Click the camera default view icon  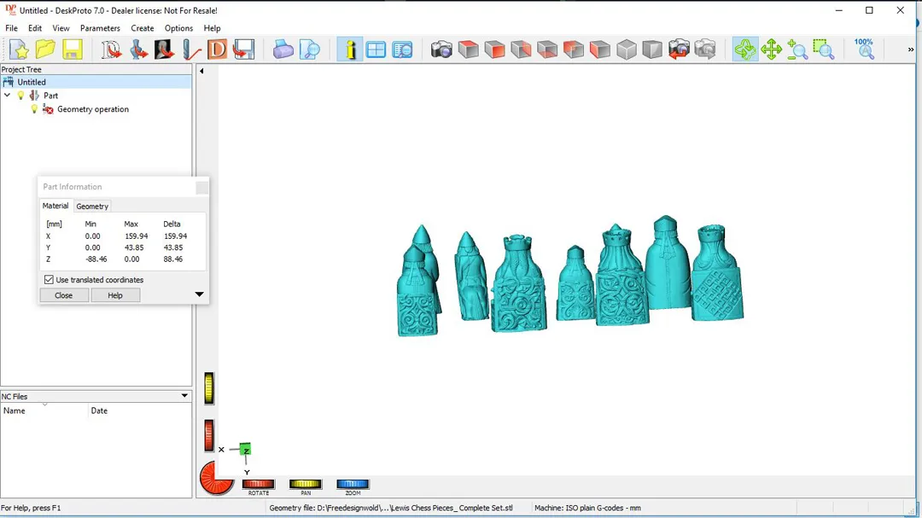441,49
